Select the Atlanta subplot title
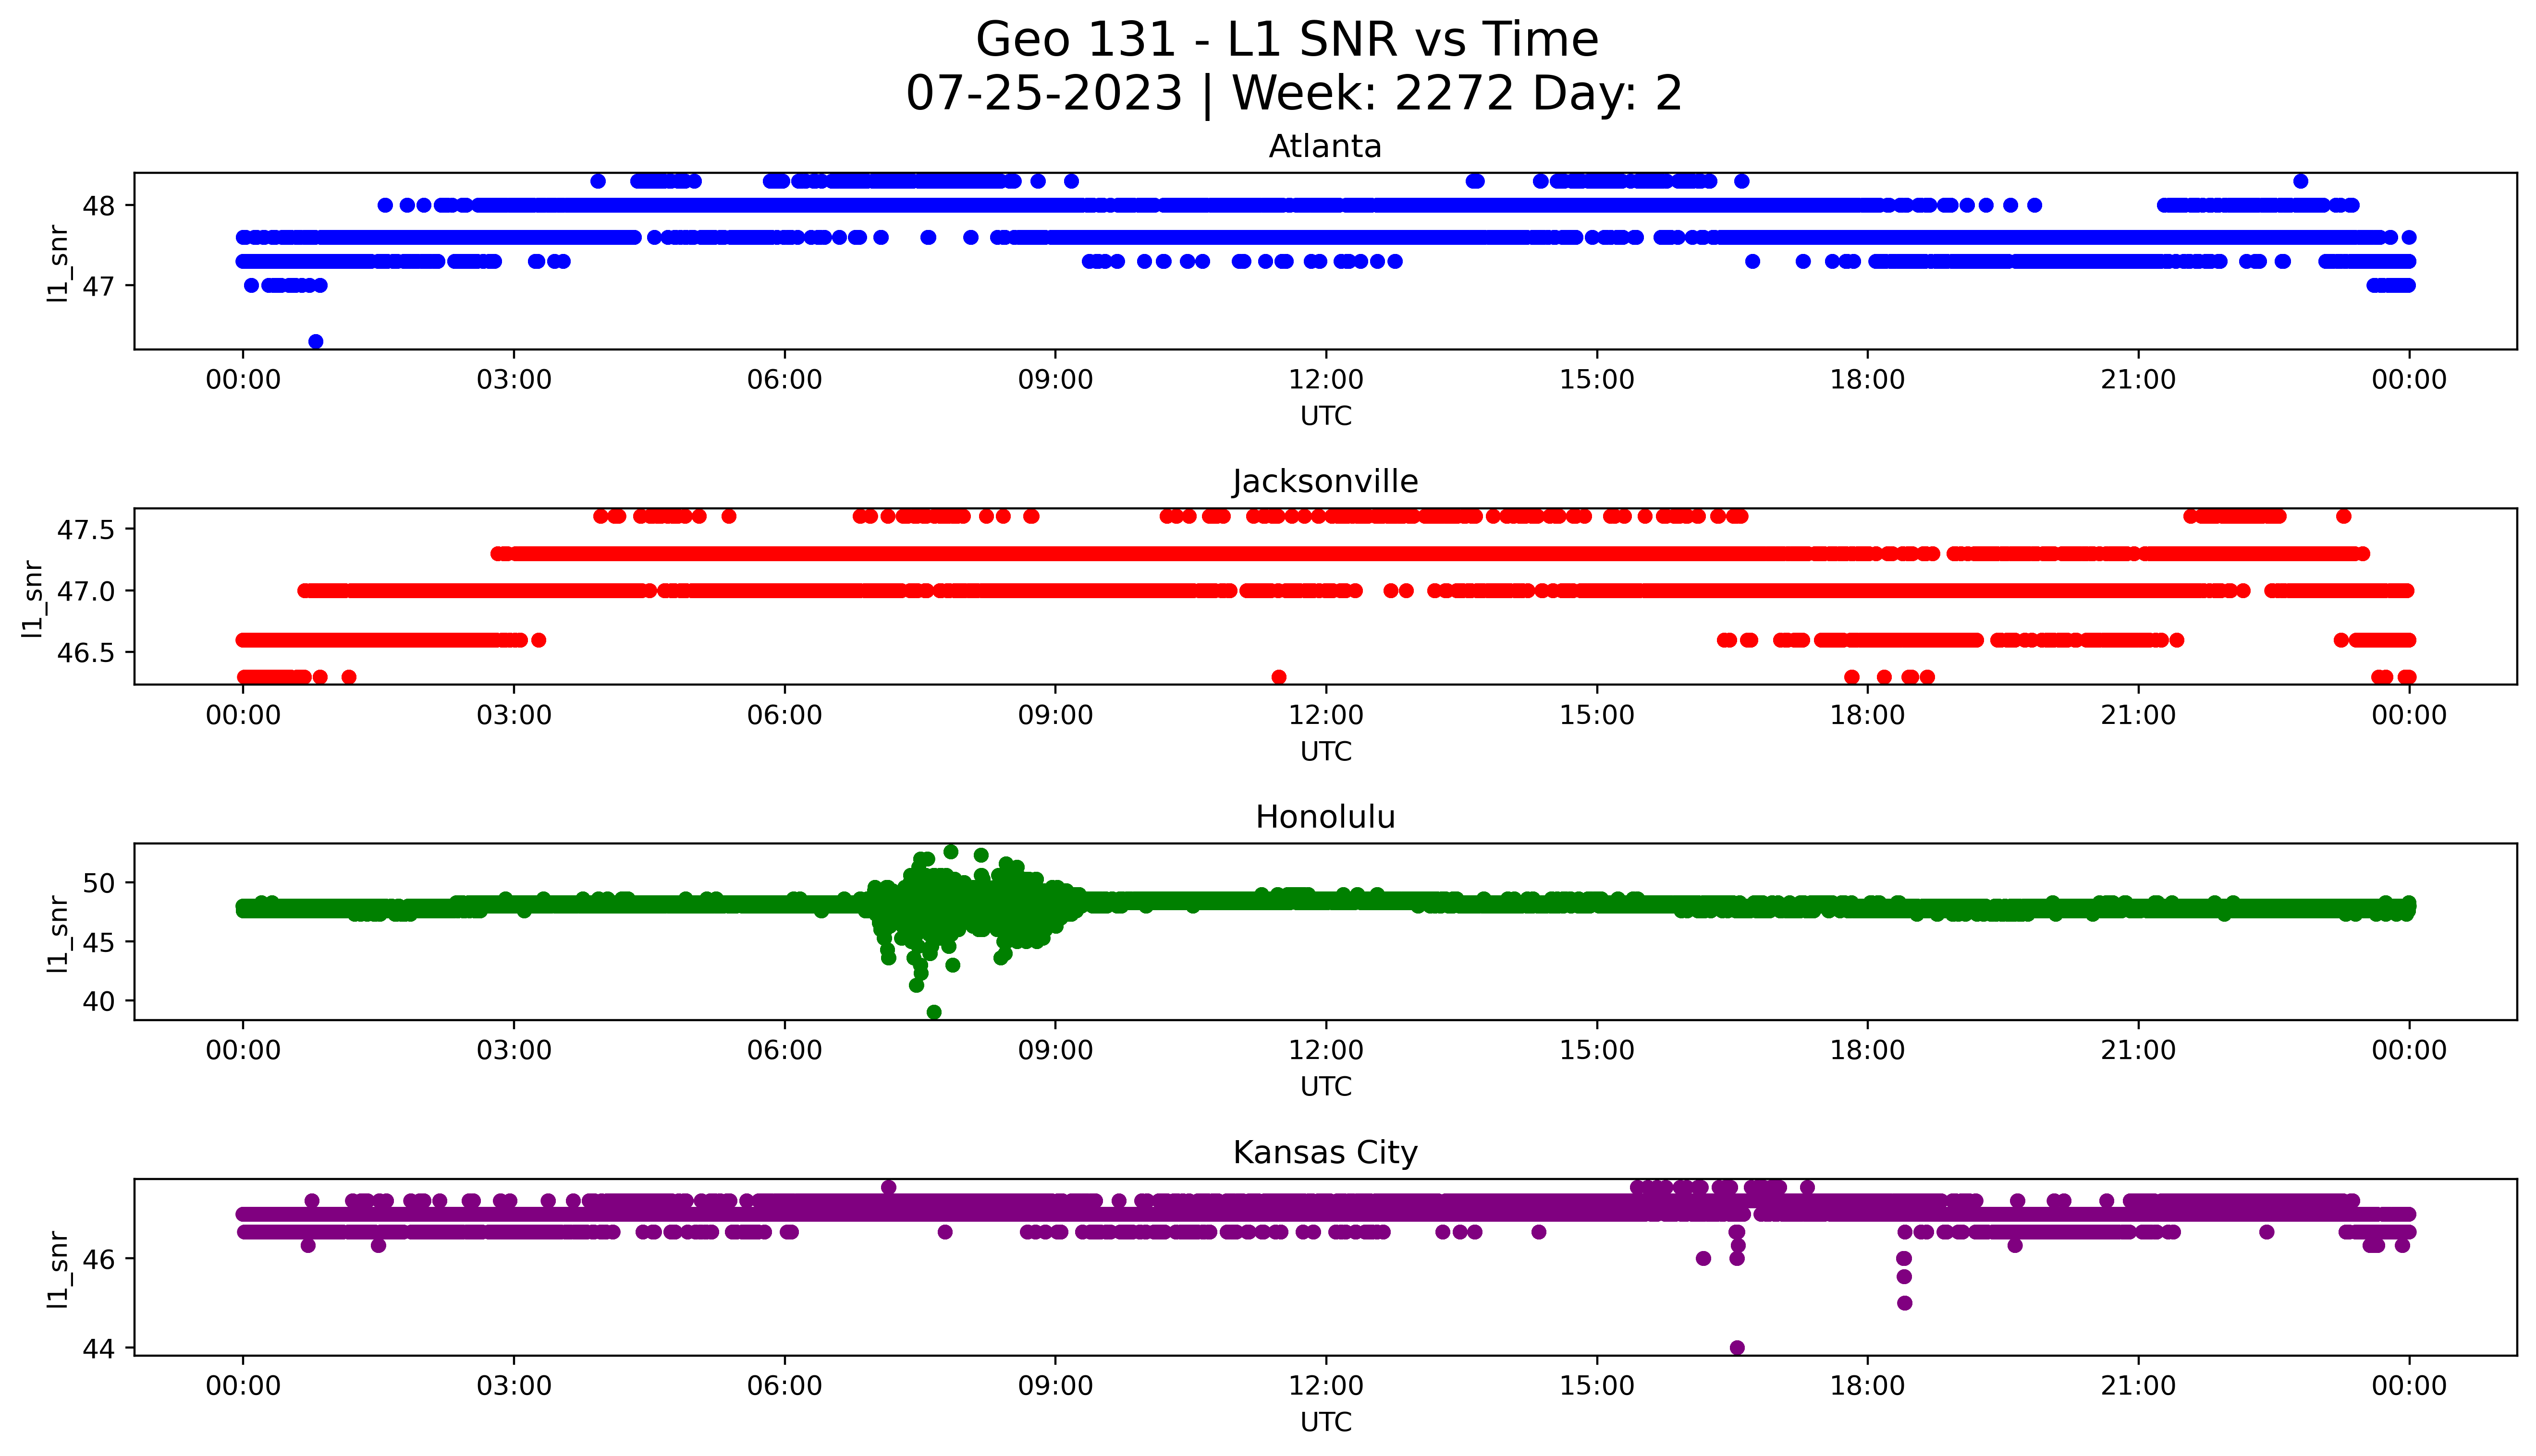The height and width of the screenshot is (1456, 2536). 1324,147
